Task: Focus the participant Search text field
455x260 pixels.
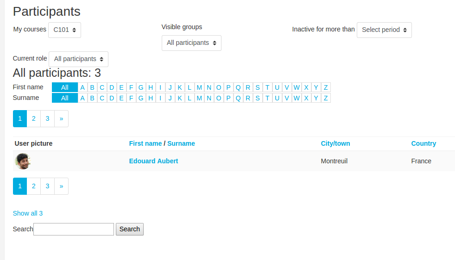Action: pos(74,229)
